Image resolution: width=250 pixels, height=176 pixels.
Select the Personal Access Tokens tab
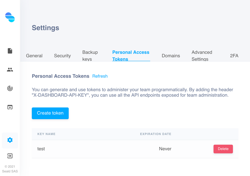tap(131, 56)
